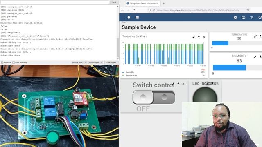Edit the Switch control widget

pyautogui.click(x=173, y=84)
